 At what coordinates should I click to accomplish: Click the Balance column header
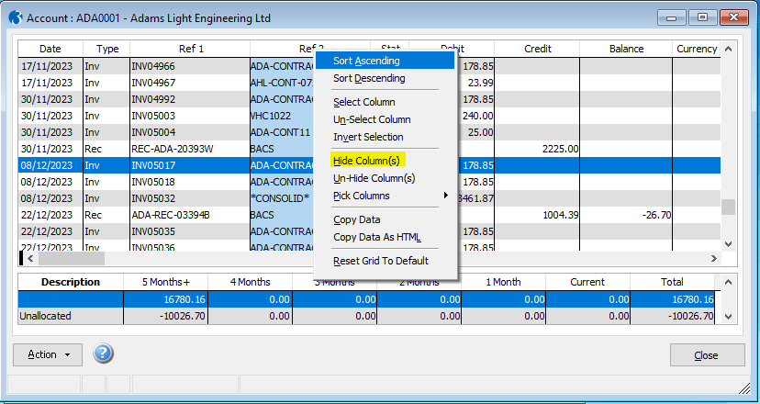(x=625, y=49)
